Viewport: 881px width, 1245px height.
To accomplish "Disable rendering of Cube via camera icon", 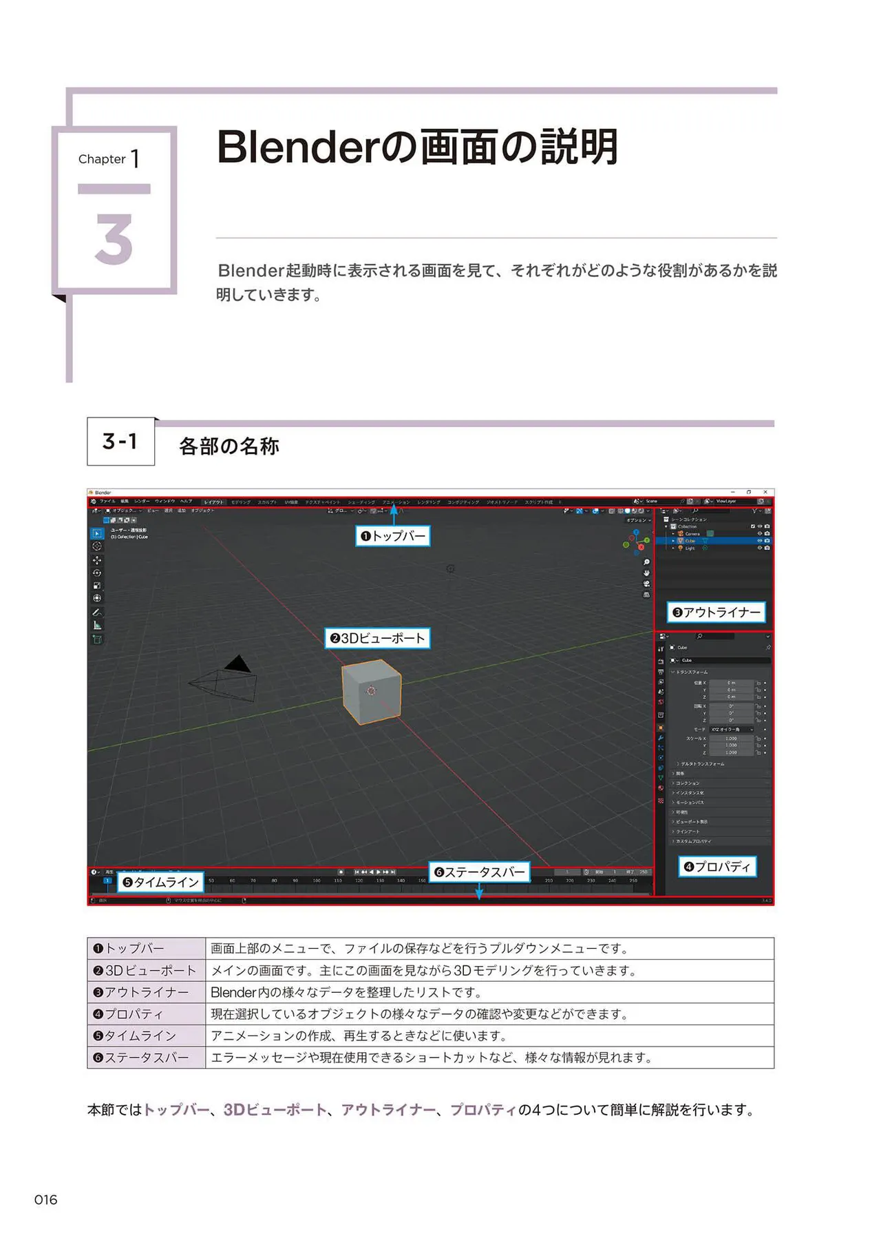I will (x=767, y=541).
